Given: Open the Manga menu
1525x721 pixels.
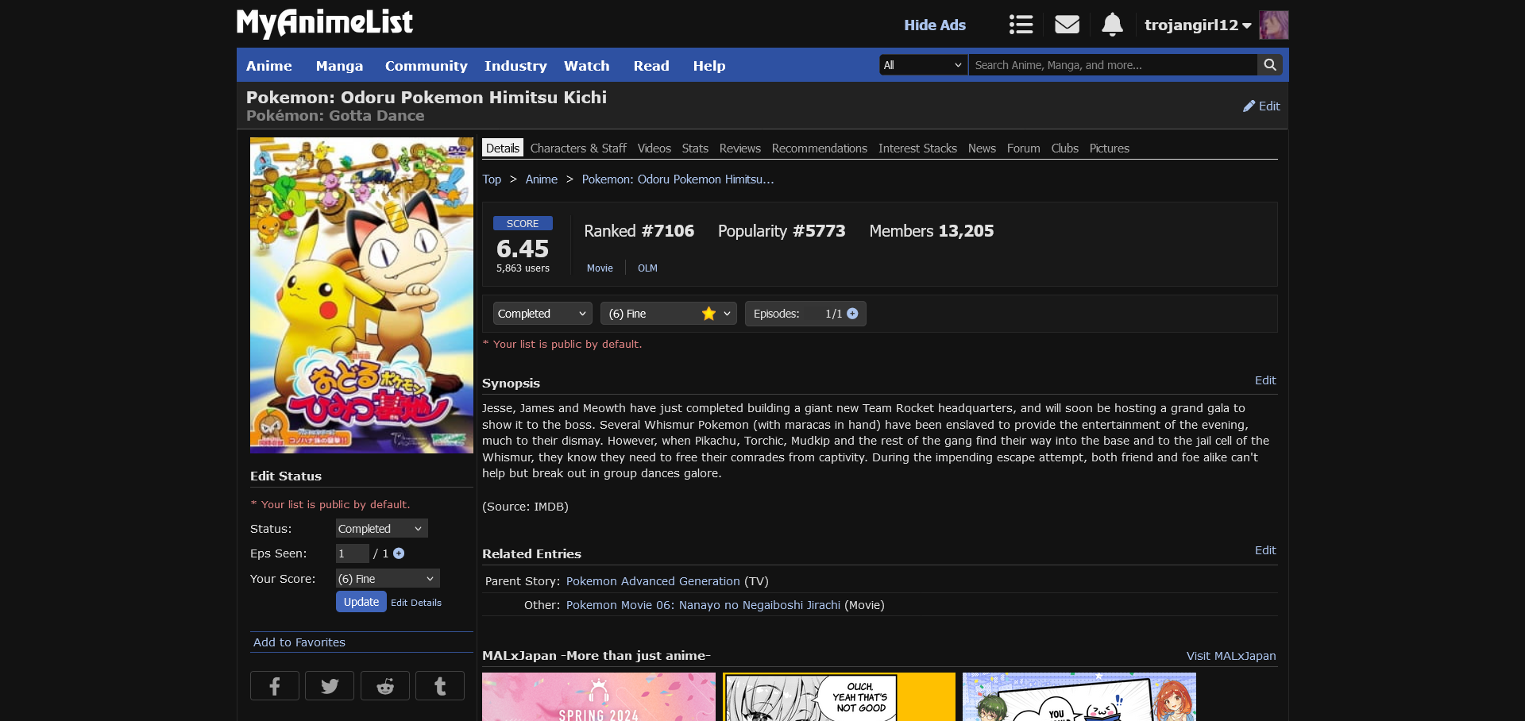Looking at the screenshot, I should coord(339,66).
